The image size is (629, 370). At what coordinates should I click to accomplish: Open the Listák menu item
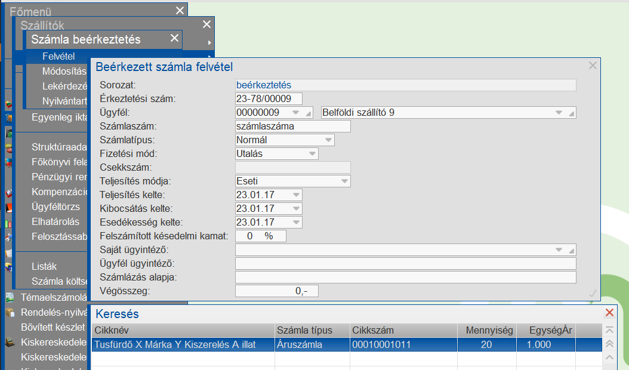click(x=44, y=267)
